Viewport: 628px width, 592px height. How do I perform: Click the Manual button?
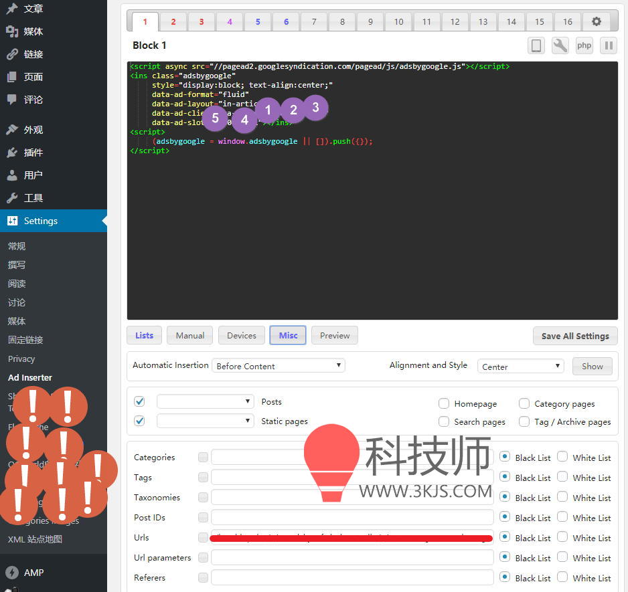(190, 335)
